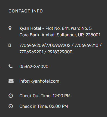Call landline number 05362-231090
The height and width of the screenshot is (117, 107).
[x=34, y=67]
